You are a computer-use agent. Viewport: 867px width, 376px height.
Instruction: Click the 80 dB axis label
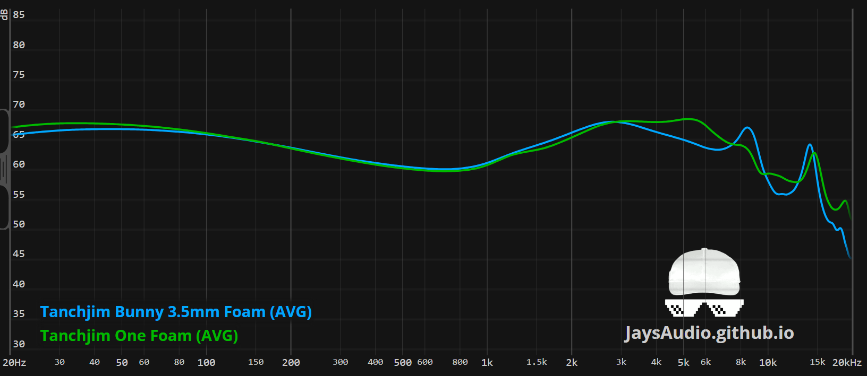(19, 45)
